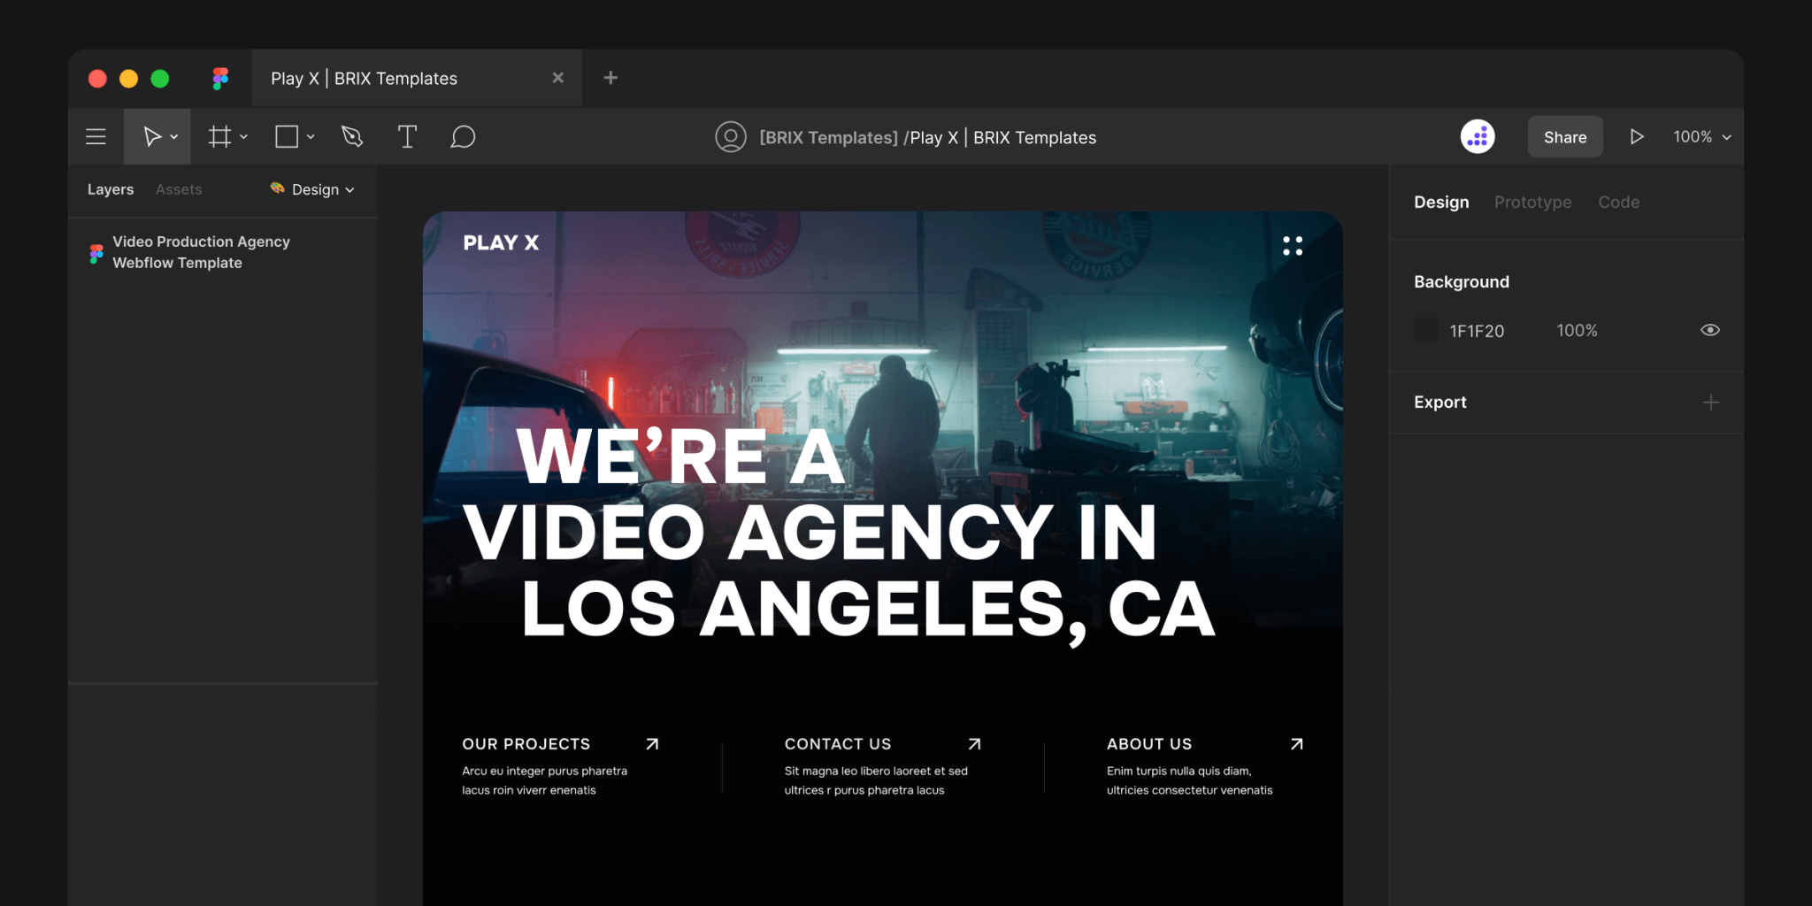Open the zoom percentage dropdown
This screenshot has height=906, width=1812.
coord(1700,136)
